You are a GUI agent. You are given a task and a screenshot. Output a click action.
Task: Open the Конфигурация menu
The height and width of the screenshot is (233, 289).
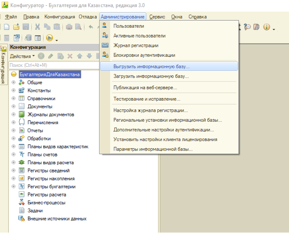tap(60, 17)
